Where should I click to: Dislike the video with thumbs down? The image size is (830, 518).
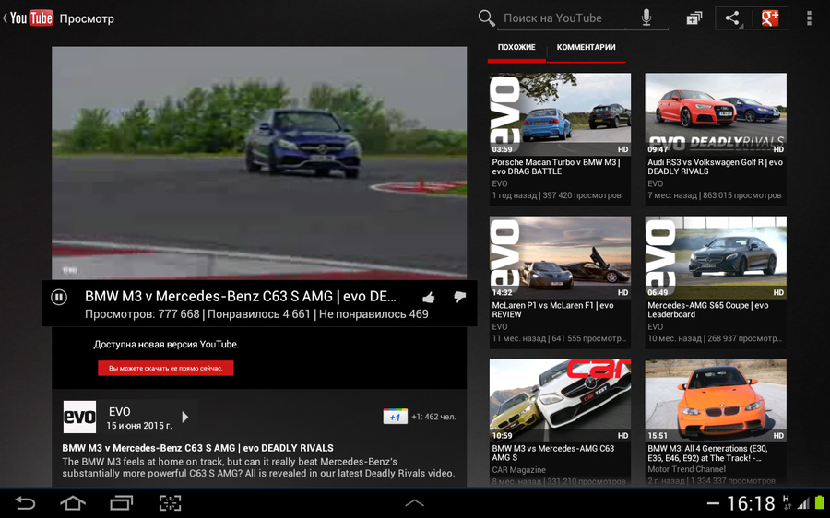459,298
